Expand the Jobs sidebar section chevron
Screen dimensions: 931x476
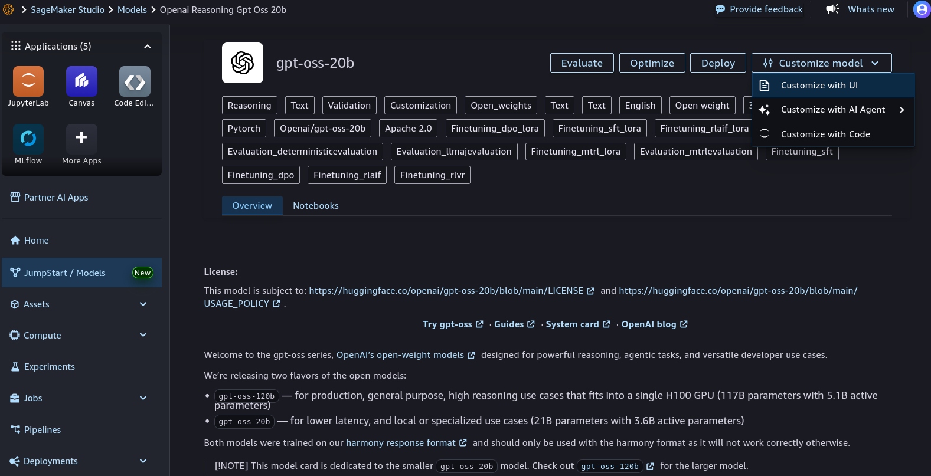(143, 398)
